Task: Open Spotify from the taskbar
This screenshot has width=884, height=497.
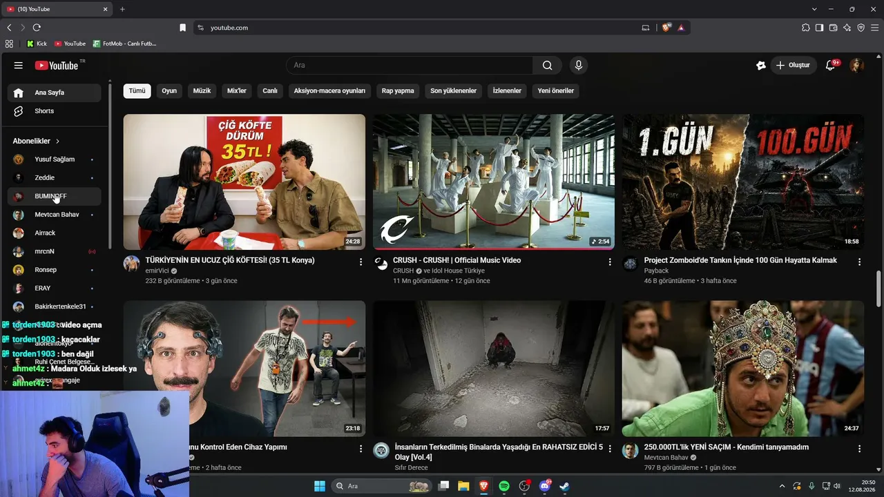Action: click(504, 486)
